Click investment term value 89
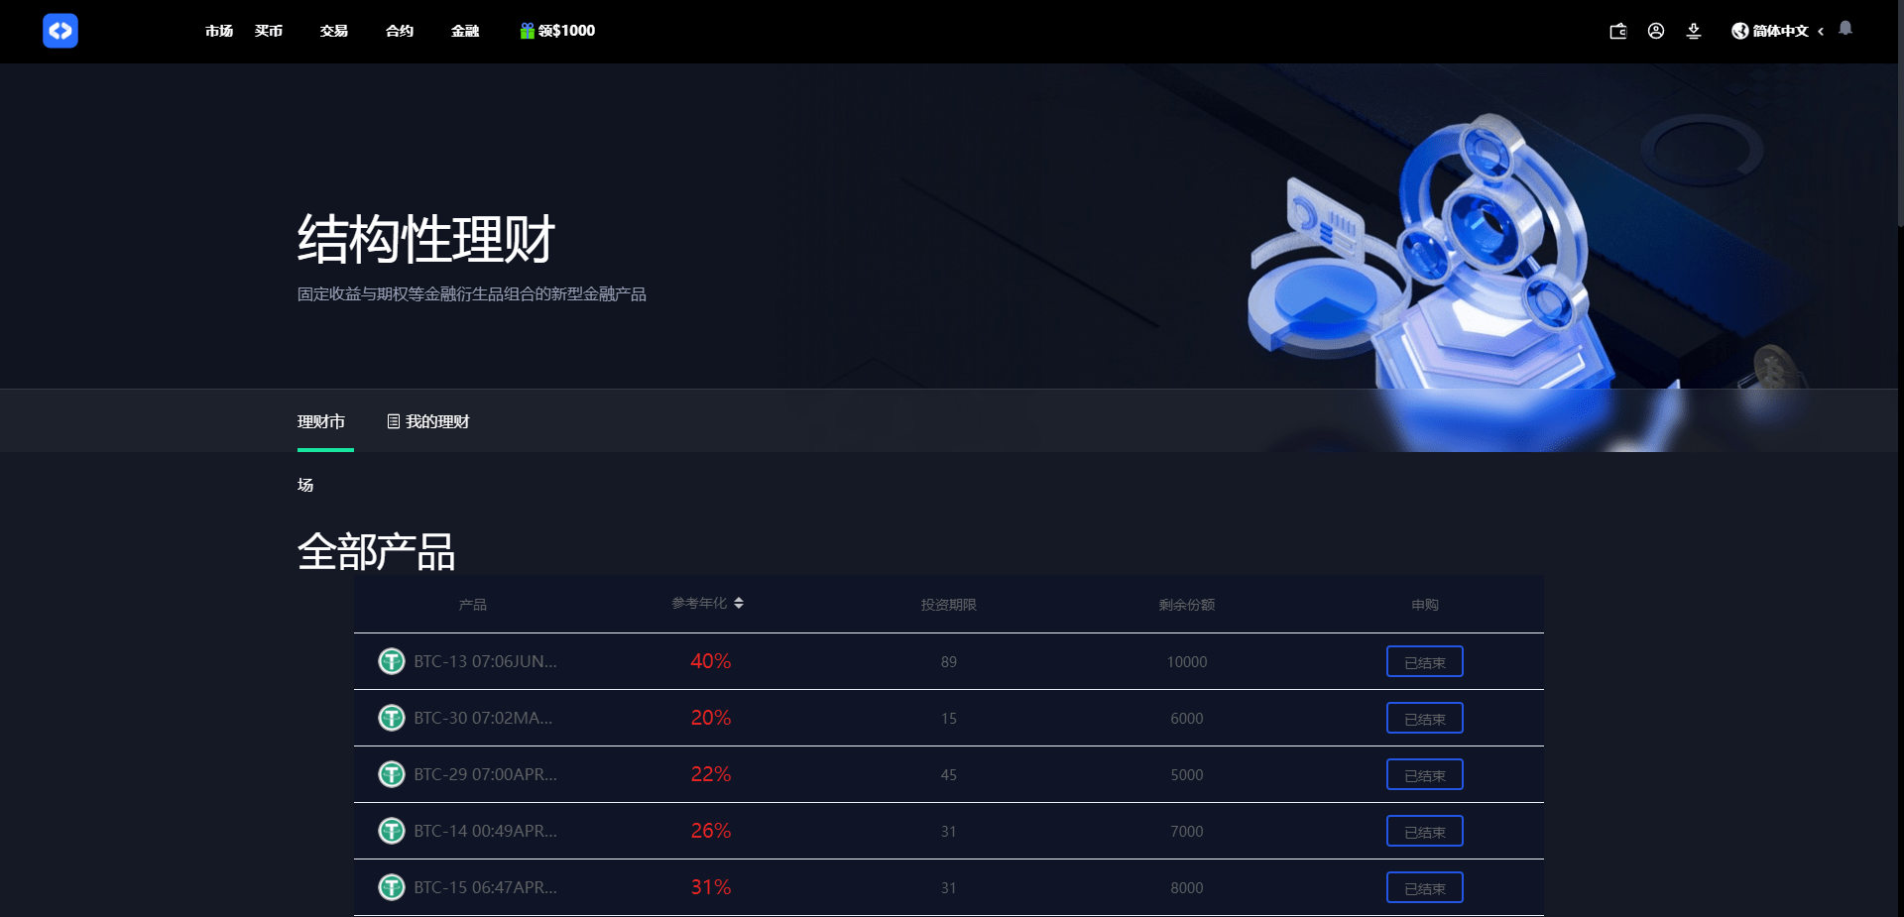1904x917 pixels. [949, 662]
